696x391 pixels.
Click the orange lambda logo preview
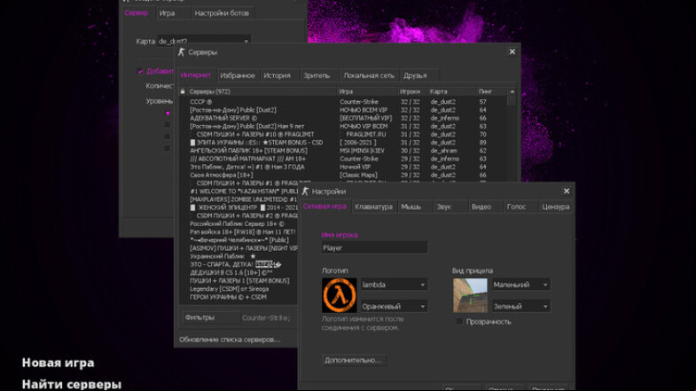pos(339,295)
